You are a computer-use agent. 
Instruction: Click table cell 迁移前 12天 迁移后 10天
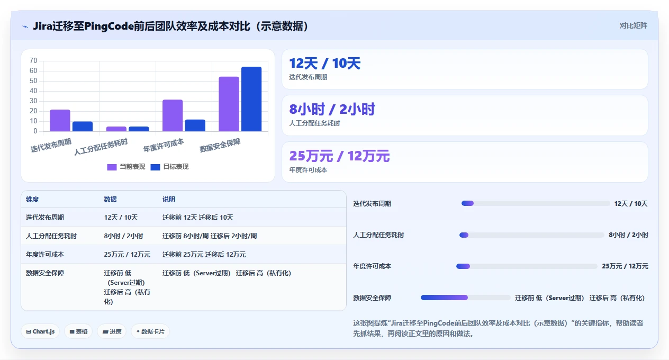(197, 218)
